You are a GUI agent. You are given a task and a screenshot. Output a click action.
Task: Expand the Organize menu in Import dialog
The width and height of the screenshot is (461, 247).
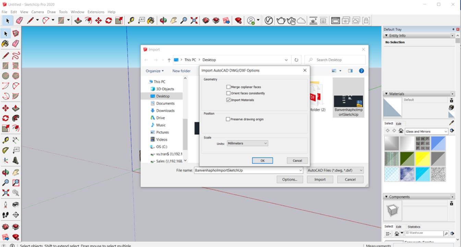click(155, 71)
